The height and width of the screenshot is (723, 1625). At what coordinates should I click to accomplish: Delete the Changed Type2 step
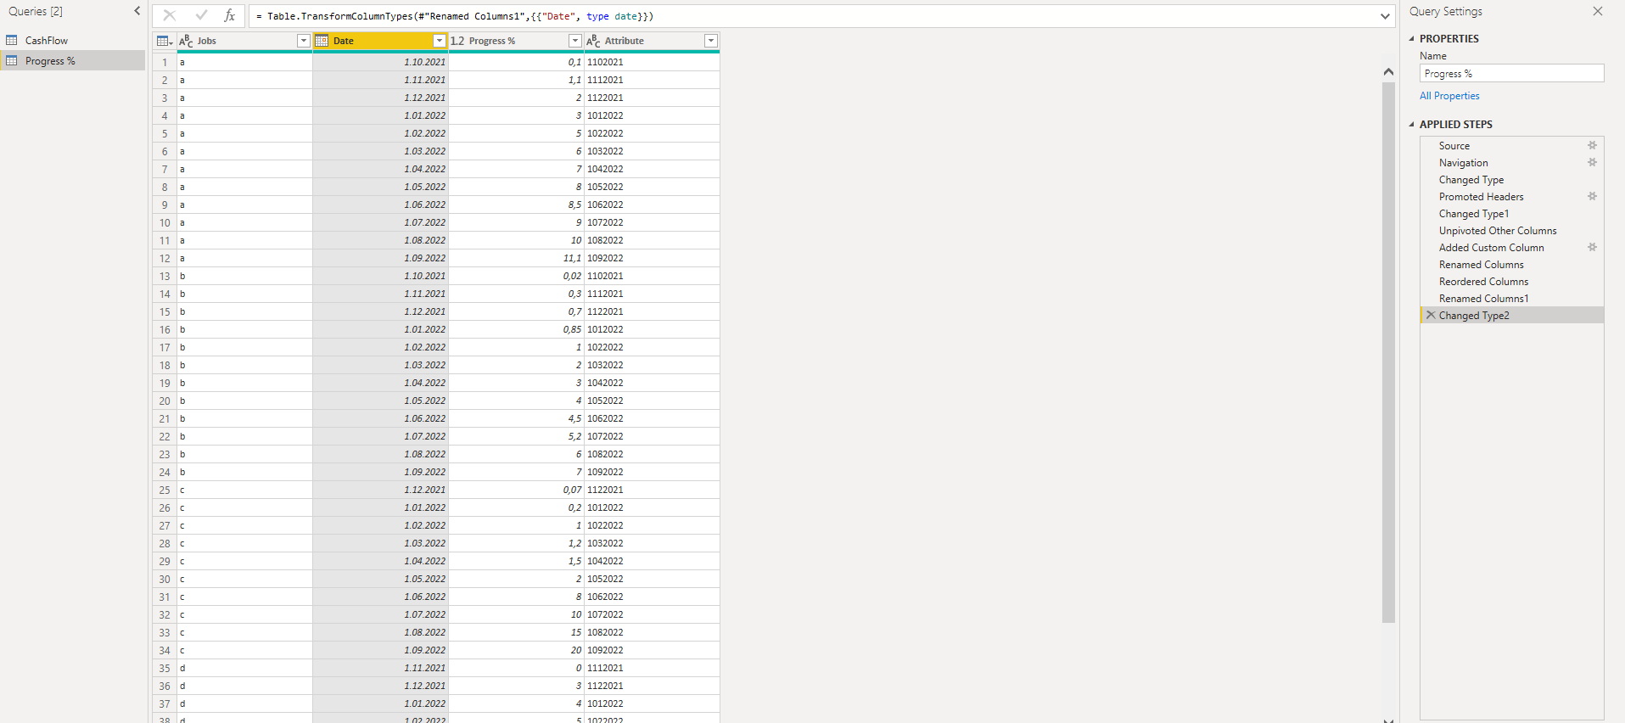pos(1431,315)
